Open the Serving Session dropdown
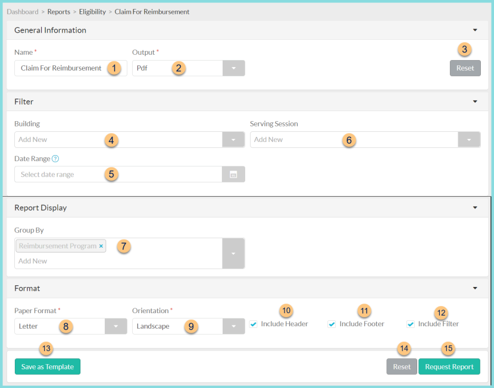 [469, 140]
